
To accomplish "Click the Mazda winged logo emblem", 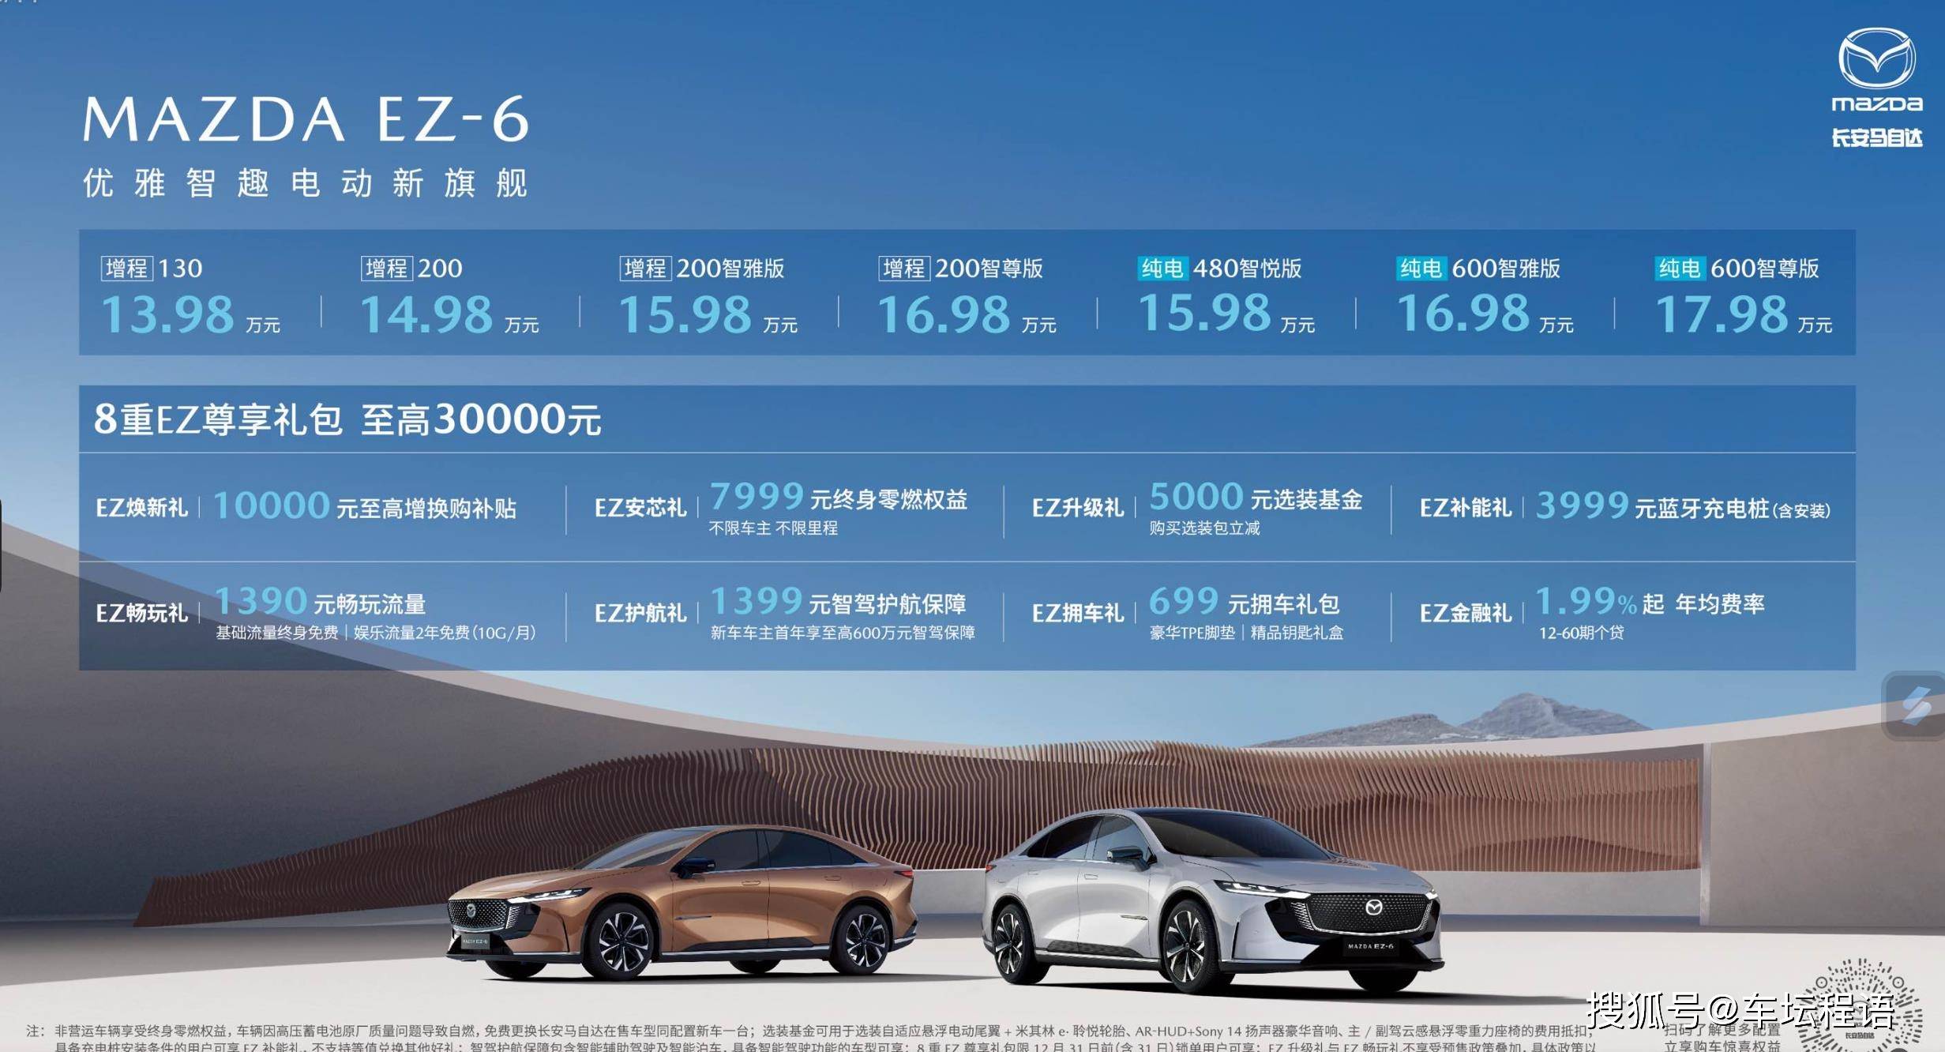I will click(1876, 58).
